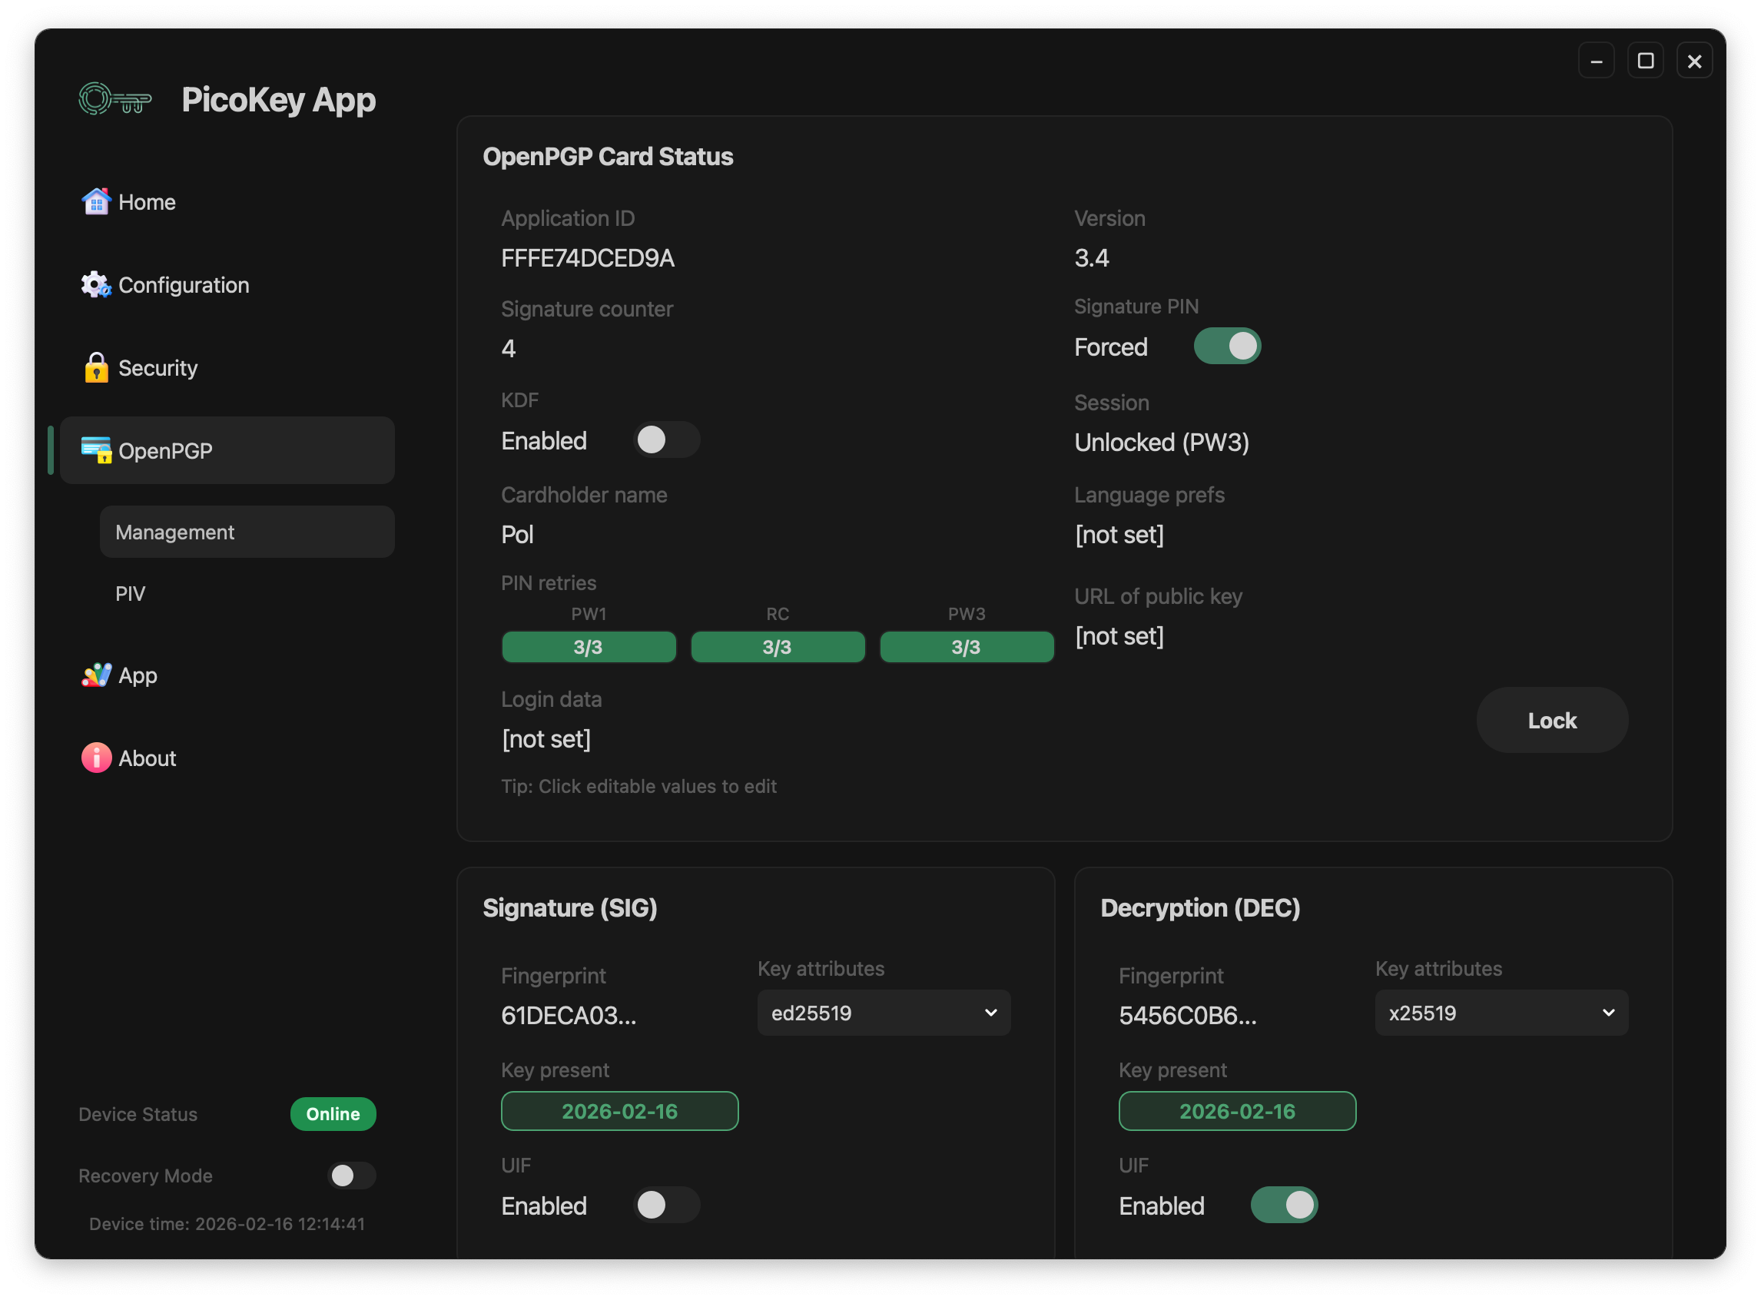Click the Online device status badge
1761x1300 pixels.
coord(333,1114)
